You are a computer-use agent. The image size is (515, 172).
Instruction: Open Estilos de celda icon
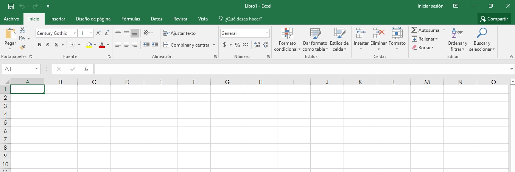point(339,33)
